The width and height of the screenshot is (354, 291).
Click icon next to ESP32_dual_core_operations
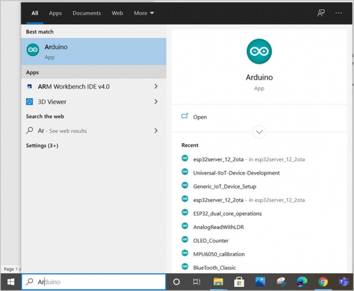pyautogui.click(x=185, y=212)
